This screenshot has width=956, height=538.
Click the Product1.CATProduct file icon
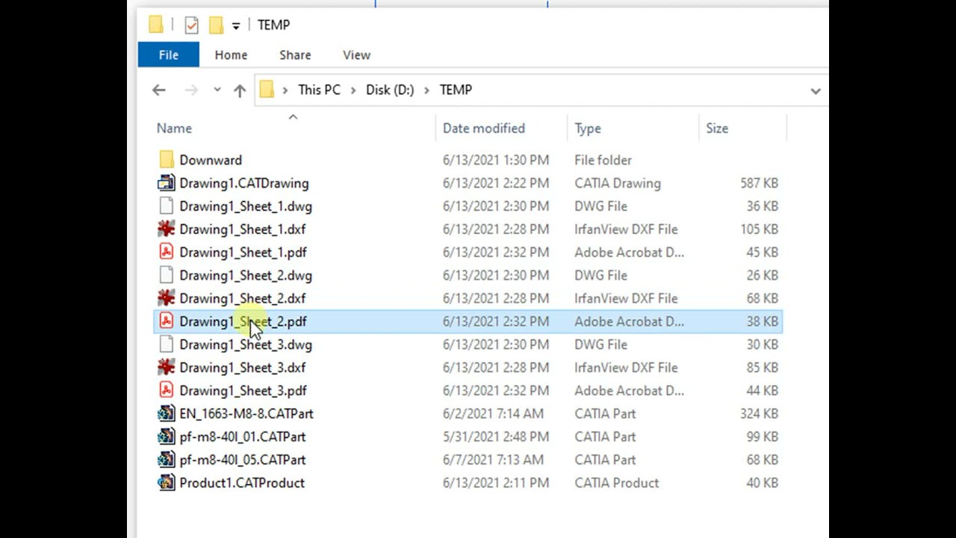click(x=167, y=483)
